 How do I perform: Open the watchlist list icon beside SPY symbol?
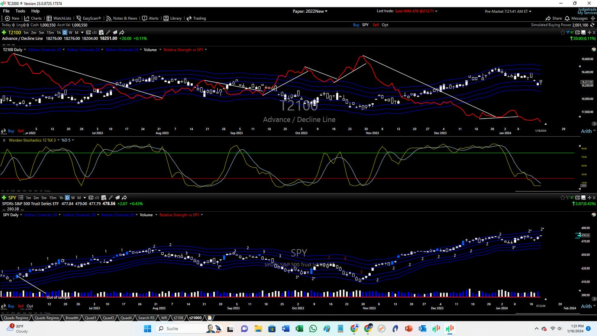click(x=21, y=198)
